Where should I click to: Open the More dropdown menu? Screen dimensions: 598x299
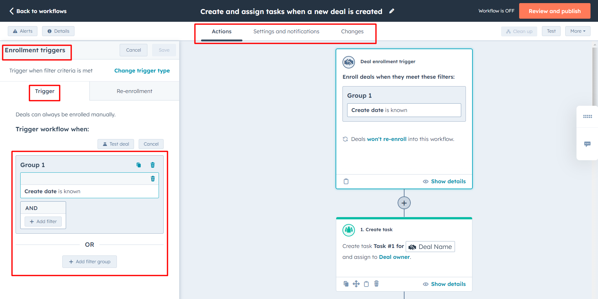577,31
